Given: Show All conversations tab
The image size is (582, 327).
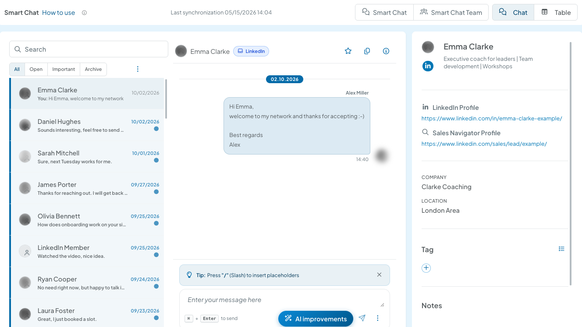Looking at the screenshot, I should tap(17, 69).
